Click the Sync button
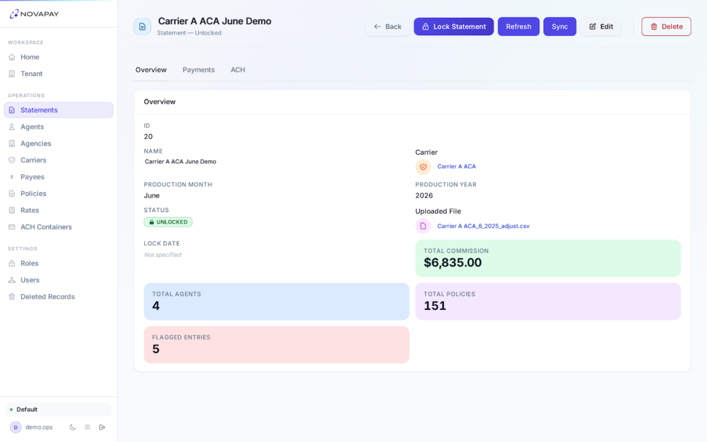 click(x=559, y=27)
